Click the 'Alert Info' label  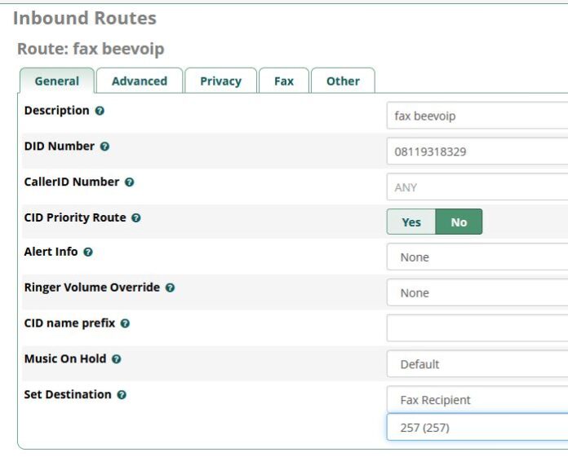pyautogui.click(x=51, y=252)
